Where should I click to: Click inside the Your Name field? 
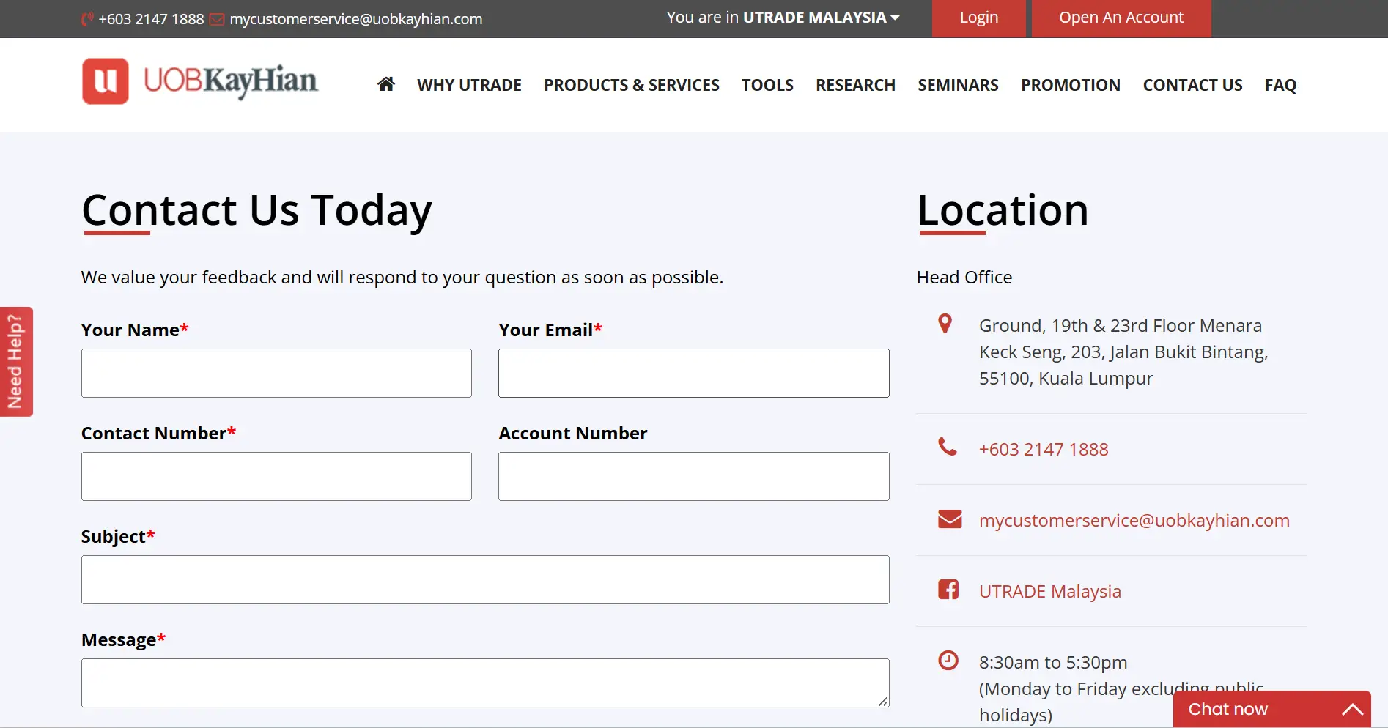tap(276, 373)
